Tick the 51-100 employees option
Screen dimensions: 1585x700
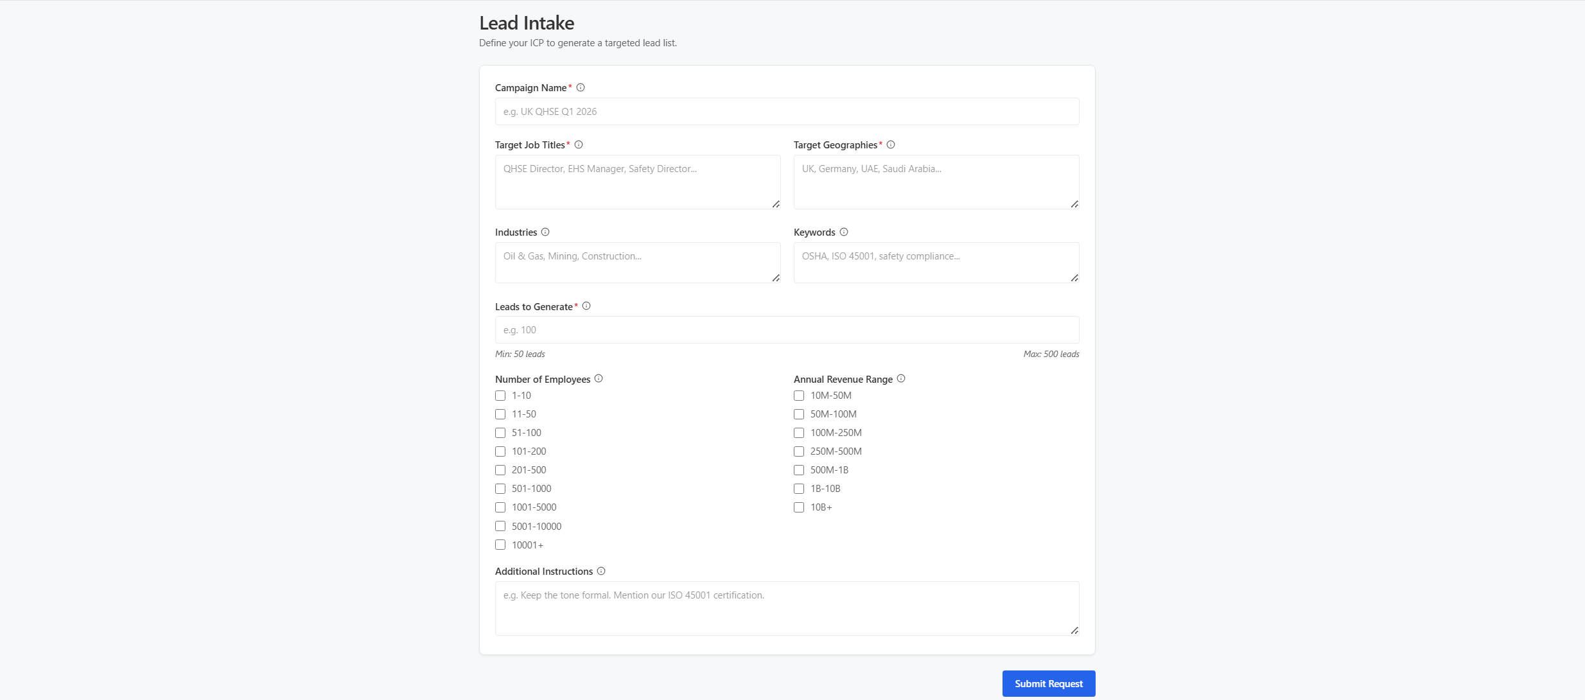500,433
